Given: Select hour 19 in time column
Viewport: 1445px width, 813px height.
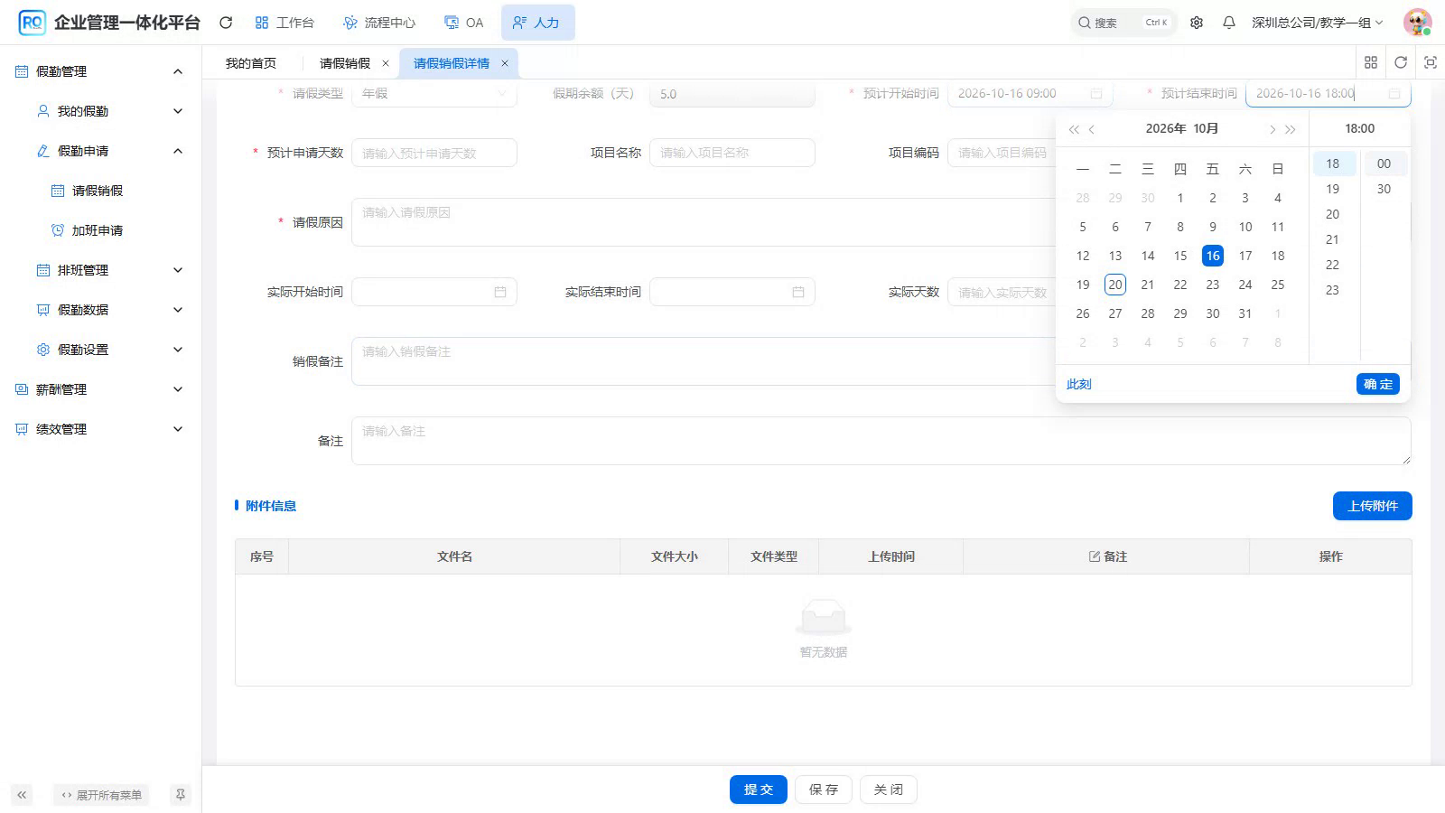Looking at the screenshot, I should click(1333, 189).
